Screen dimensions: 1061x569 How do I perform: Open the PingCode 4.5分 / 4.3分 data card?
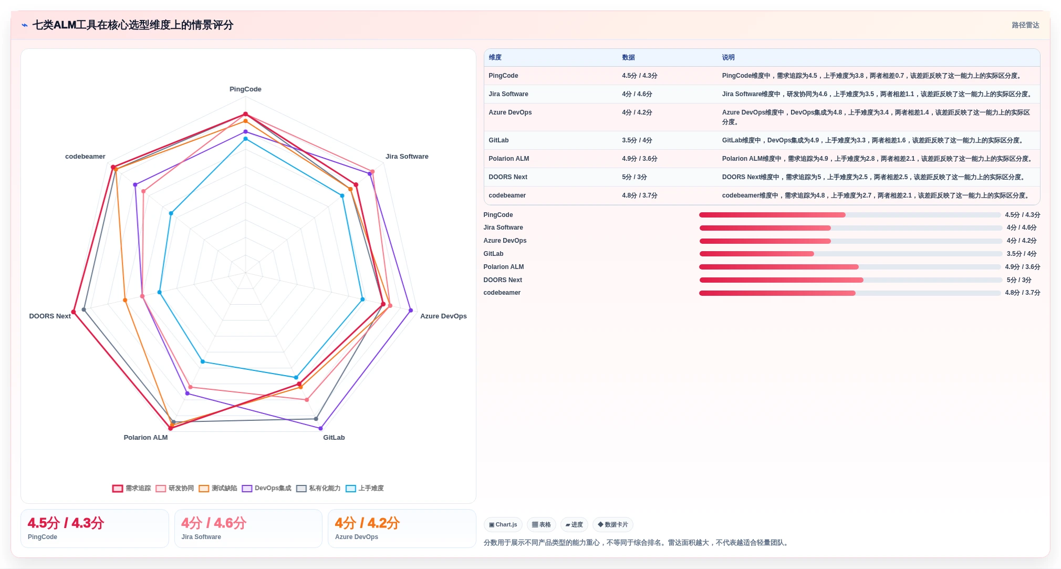(x=95, y=529)
